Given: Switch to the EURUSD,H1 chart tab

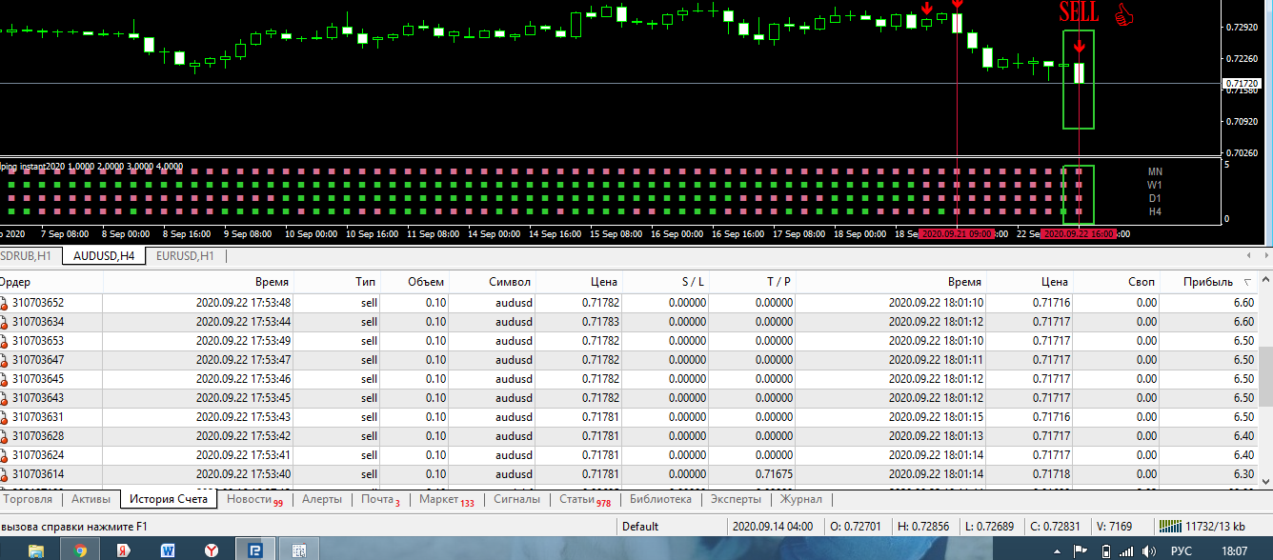Looking at the screenshot, I should click(185, 255).
